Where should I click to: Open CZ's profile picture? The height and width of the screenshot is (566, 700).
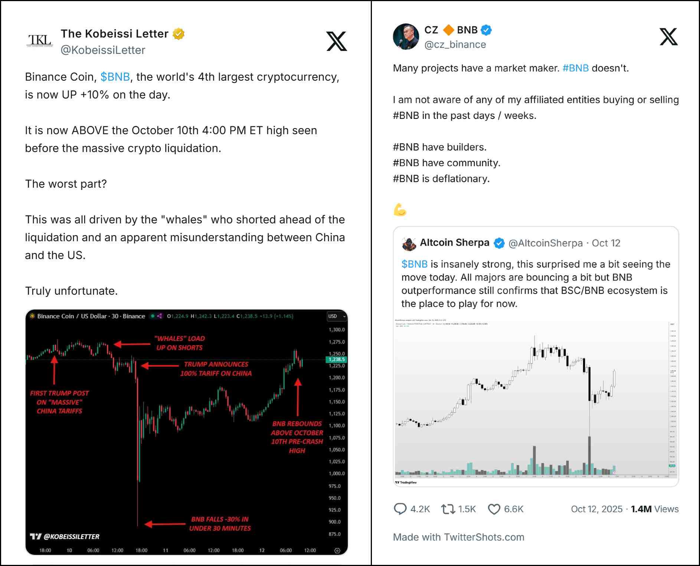click(x=406, y=37)
